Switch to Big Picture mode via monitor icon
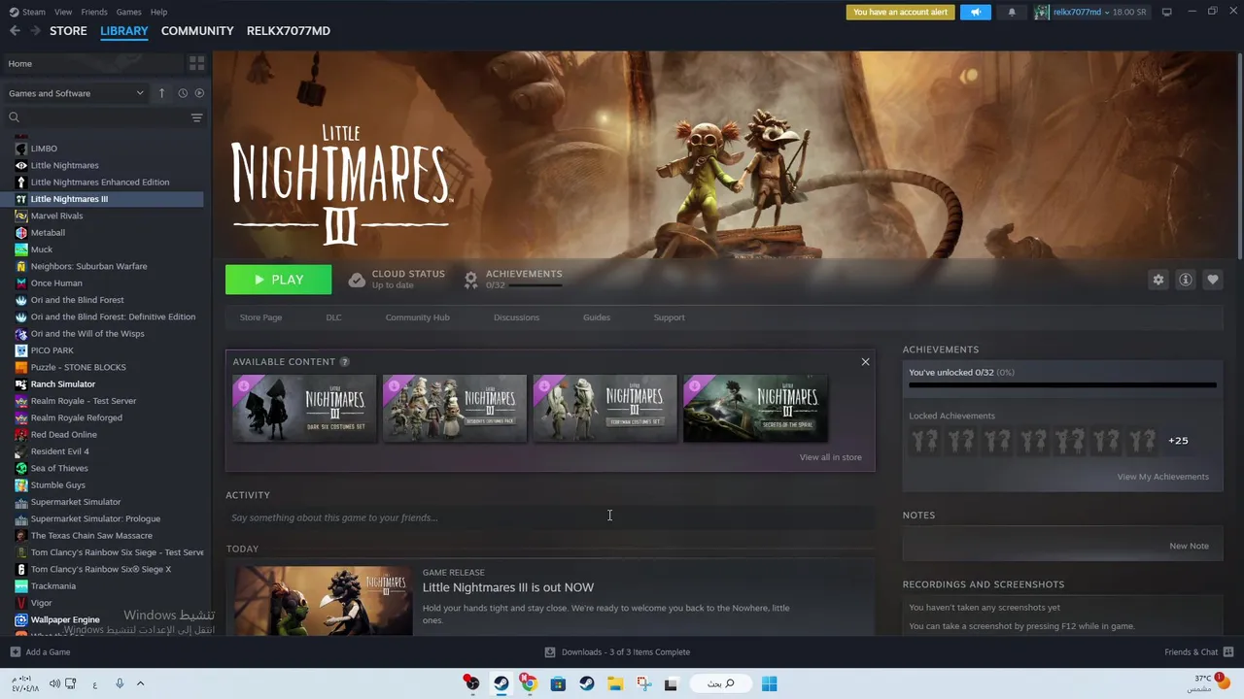This screenshot has width=1244, height=699. tap(1166, 12)
